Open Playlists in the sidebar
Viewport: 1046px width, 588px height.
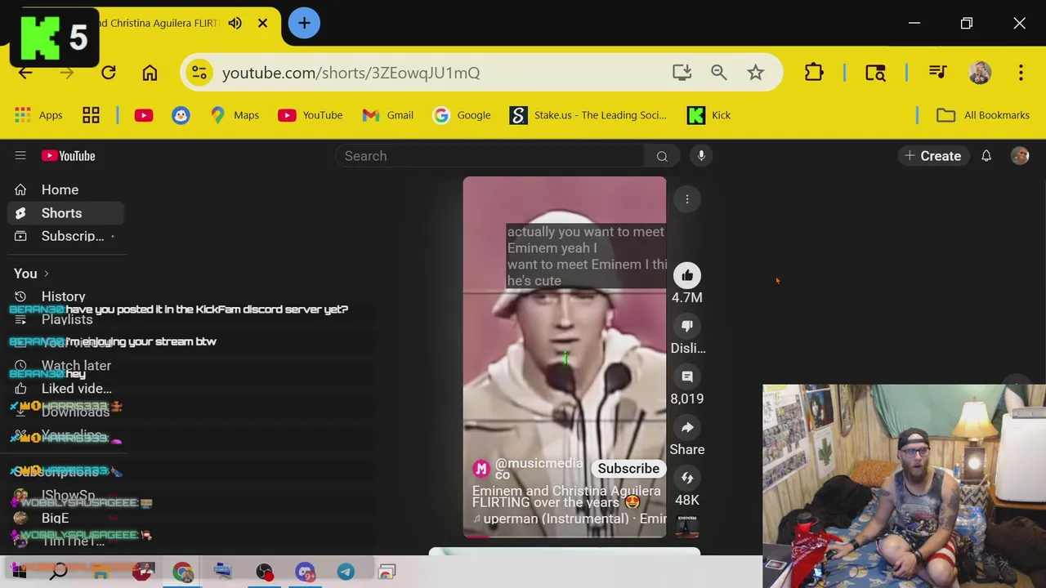[65, 320]
